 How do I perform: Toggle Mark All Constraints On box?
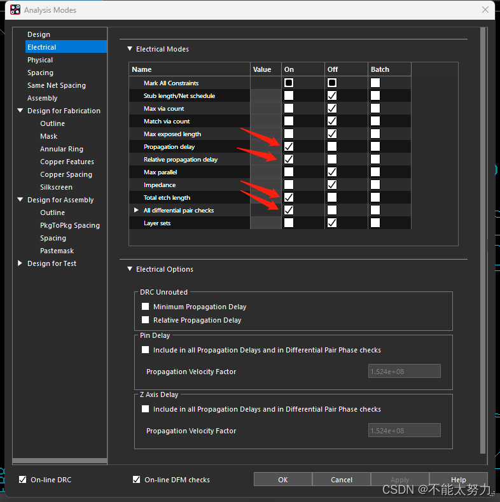[x=289, y=83]
